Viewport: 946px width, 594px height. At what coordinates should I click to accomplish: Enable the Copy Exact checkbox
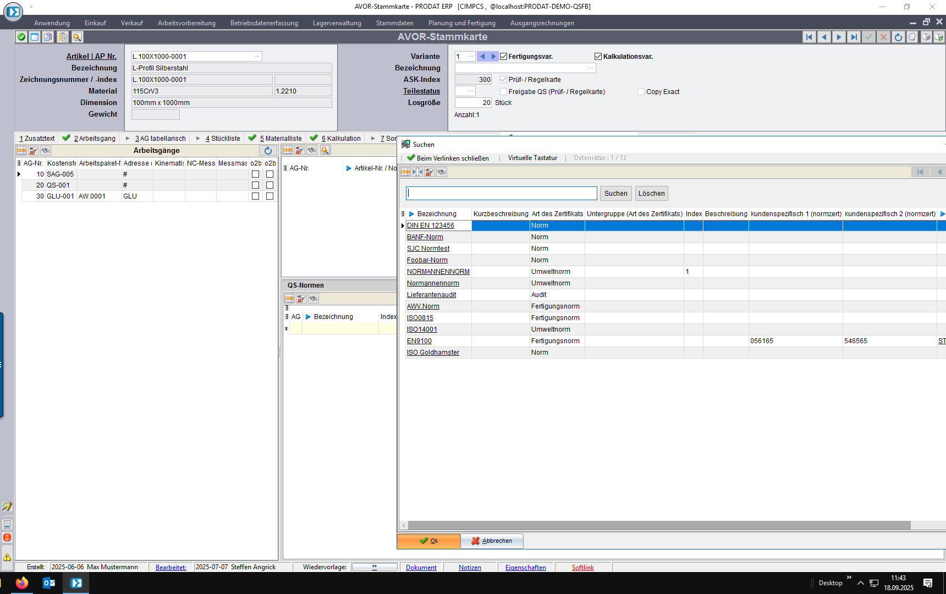[641, 92]
